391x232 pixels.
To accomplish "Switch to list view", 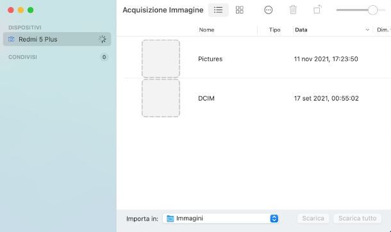I will (x=218, y=10).
